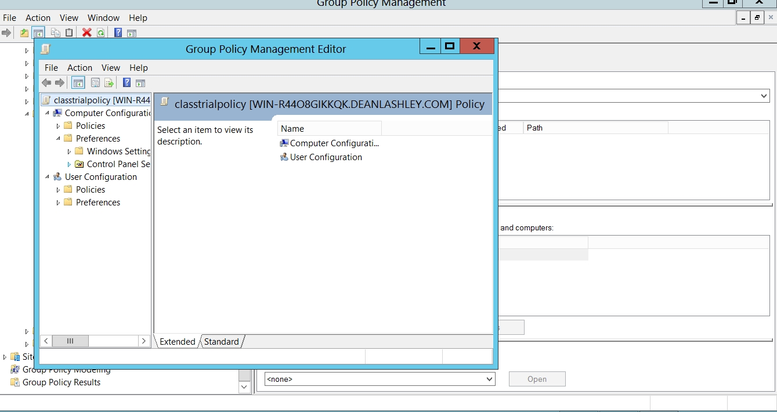The height and width of the screenshot is (412, 777).
Task: Collapse the Computer Configuration tree node
Action: tap(47, 113)
